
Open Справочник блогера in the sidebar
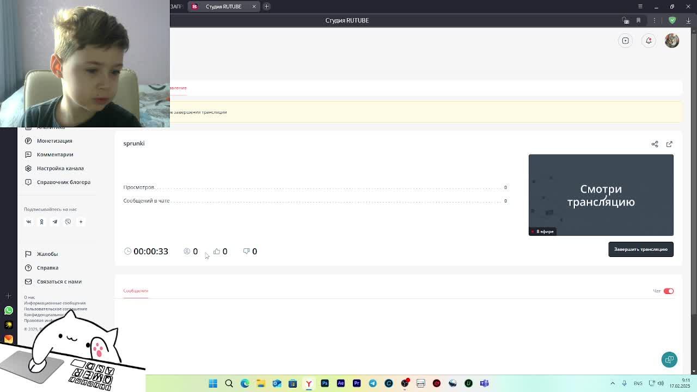point(64,182)
